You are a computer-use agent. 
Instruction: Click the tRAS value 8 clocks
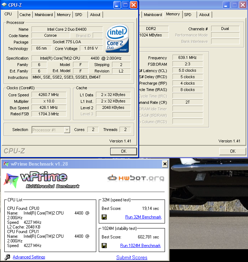pos(188,90)
